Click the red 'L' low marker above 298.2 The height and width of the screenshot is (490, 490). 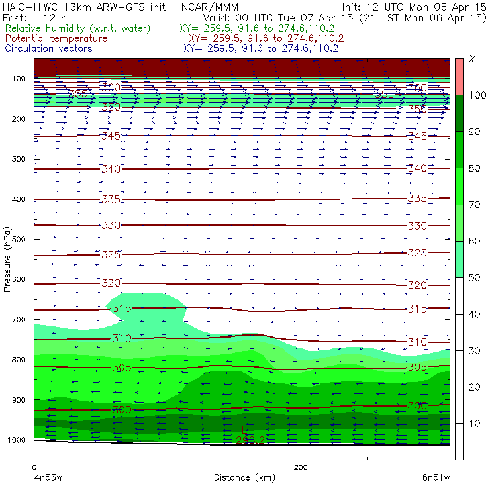pyautogui.click(x=244, y=430)
